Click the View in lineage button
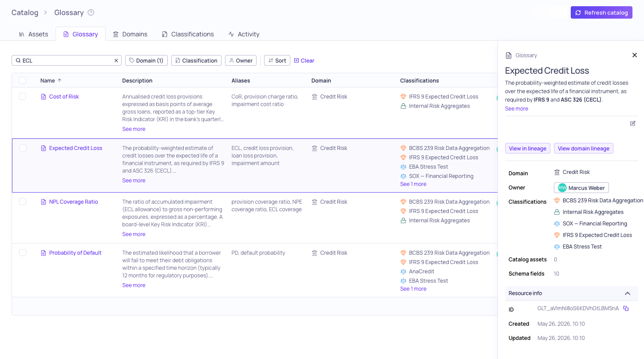 pyautogui.click(x=528, y=148)
